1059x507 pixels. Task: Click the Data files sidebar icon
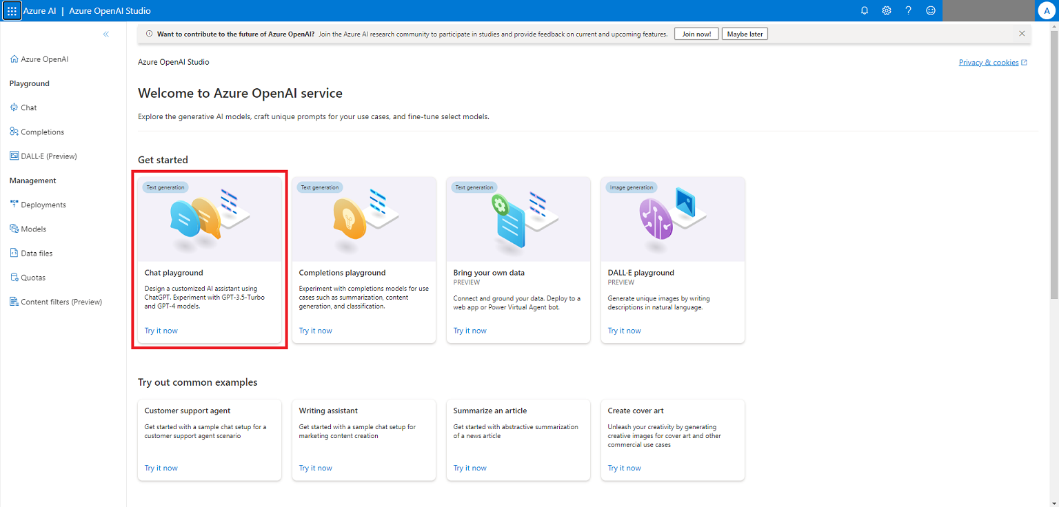coord(14,253)
